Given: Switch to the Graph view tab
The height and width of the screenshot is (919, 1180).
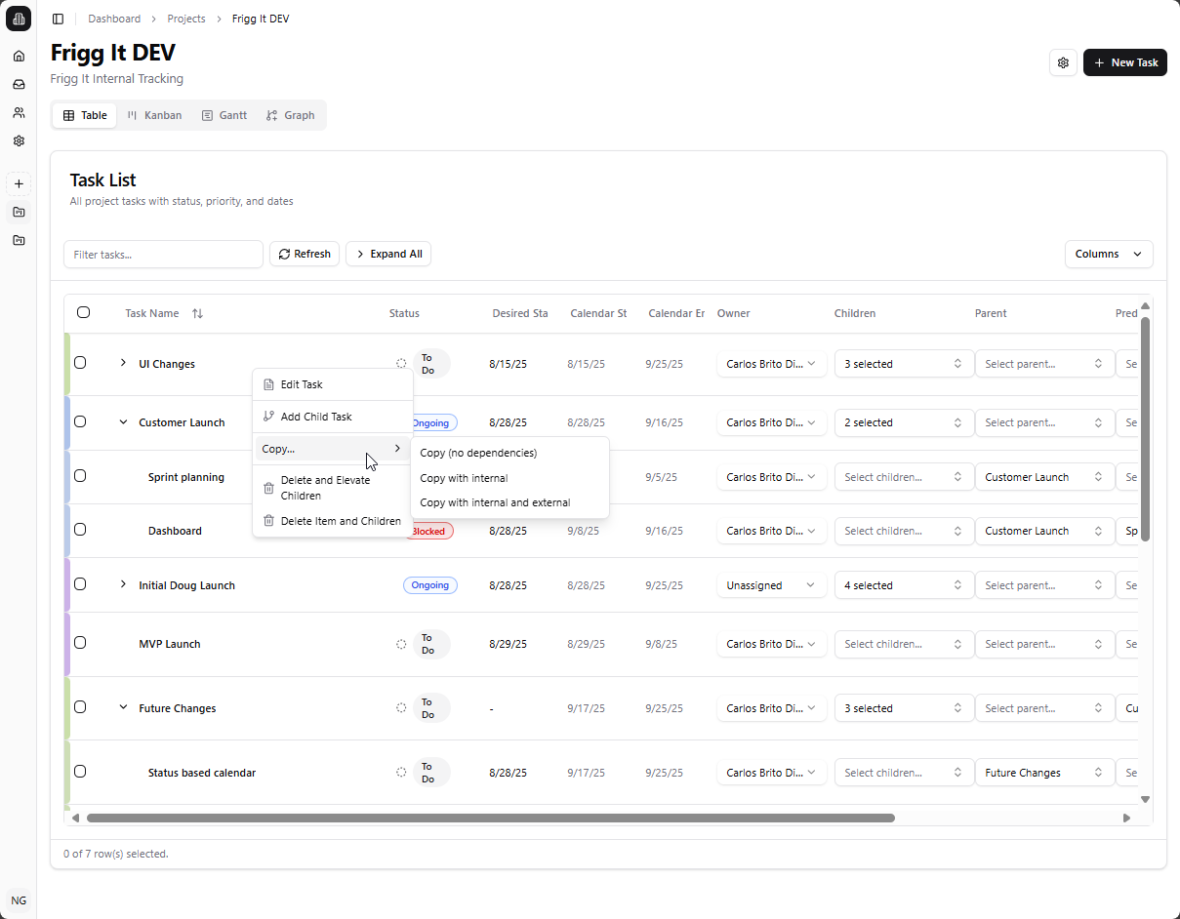Looking at the screenshot, I should (x=290, y=115).
